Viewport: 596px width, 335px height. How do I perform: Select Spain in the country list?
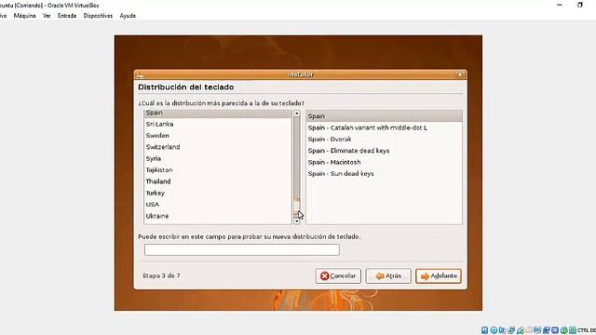218,113
